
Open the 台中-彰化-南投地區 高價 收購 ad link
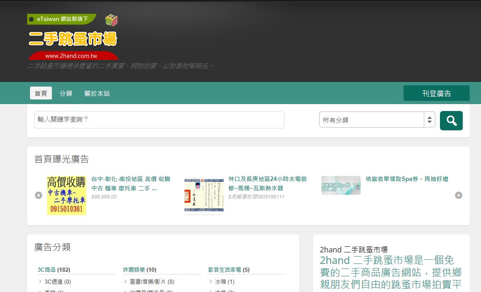click(x=131, y=183)
